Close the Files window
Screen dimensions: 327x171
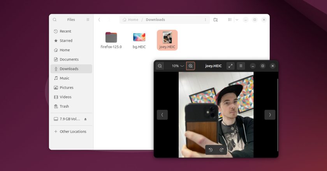(264, 20)
